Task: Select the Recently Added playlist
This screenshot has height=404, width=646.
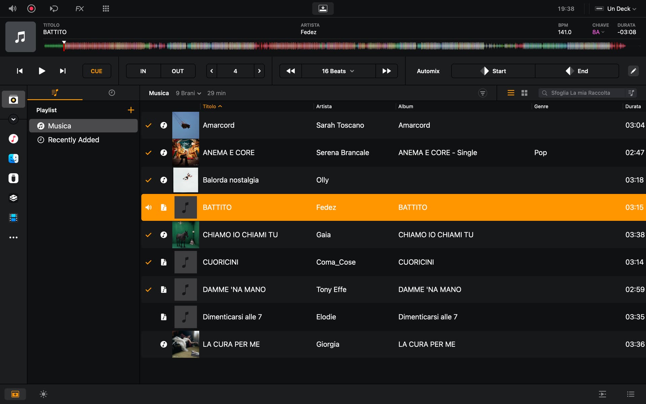Action: click(x=73, y=140)
